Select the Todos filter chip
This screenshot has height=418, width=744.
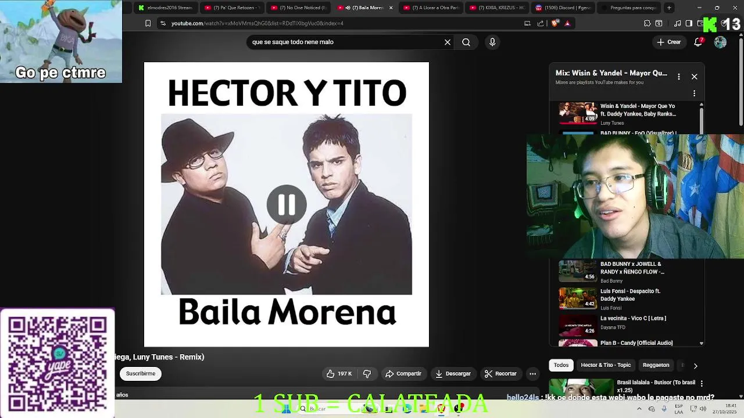coord(561,365)
